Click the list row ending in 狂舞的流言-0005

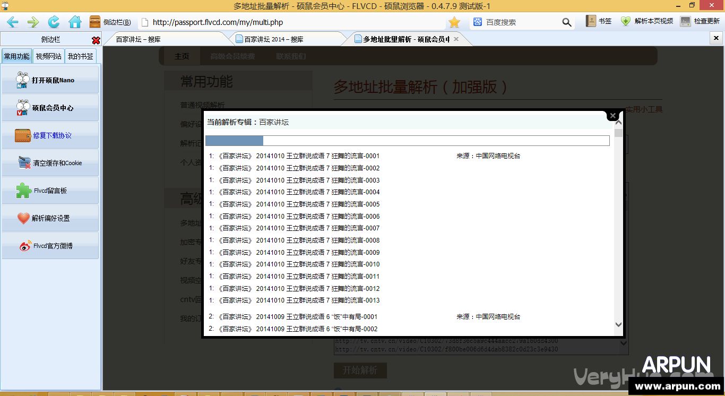[294, 204]
